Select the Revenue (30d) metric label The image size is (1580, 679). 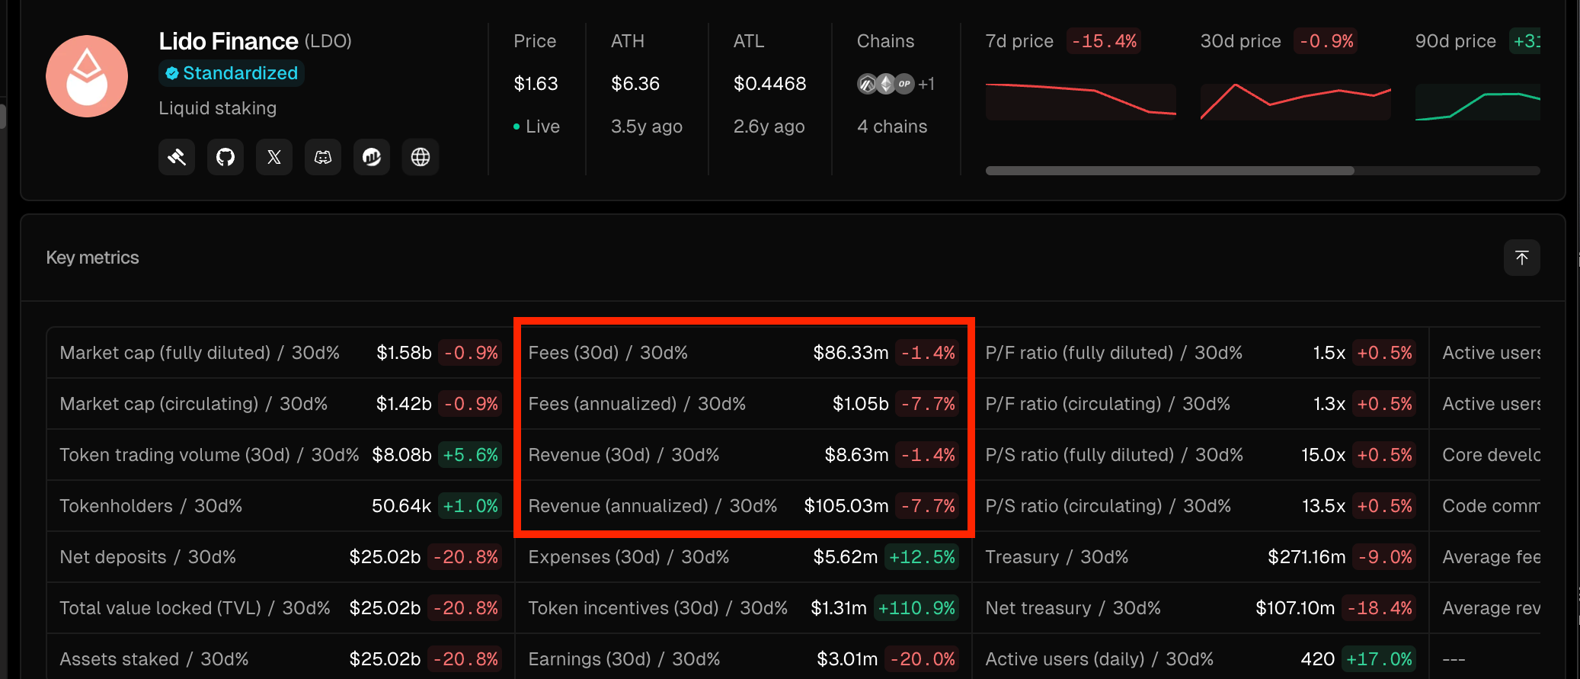(624, 455)
